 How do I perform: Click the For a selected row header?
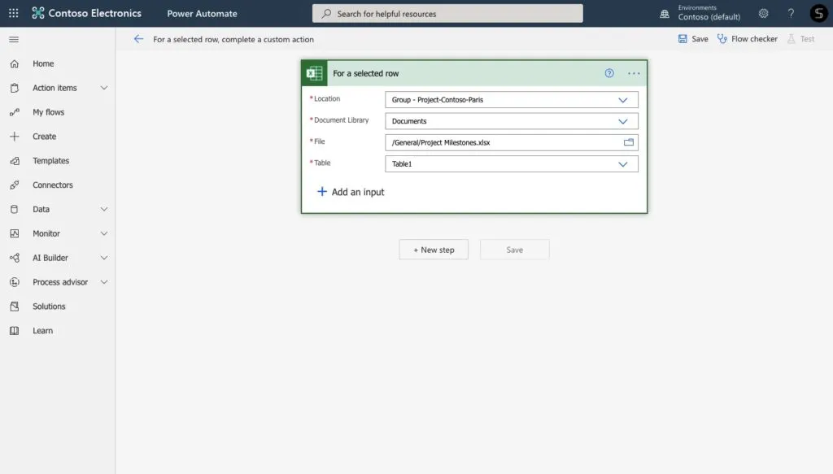click(474, 73)
